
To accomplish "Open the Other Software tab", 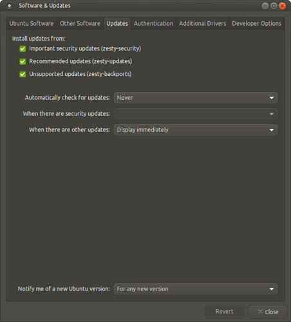I will coord(80,23).
